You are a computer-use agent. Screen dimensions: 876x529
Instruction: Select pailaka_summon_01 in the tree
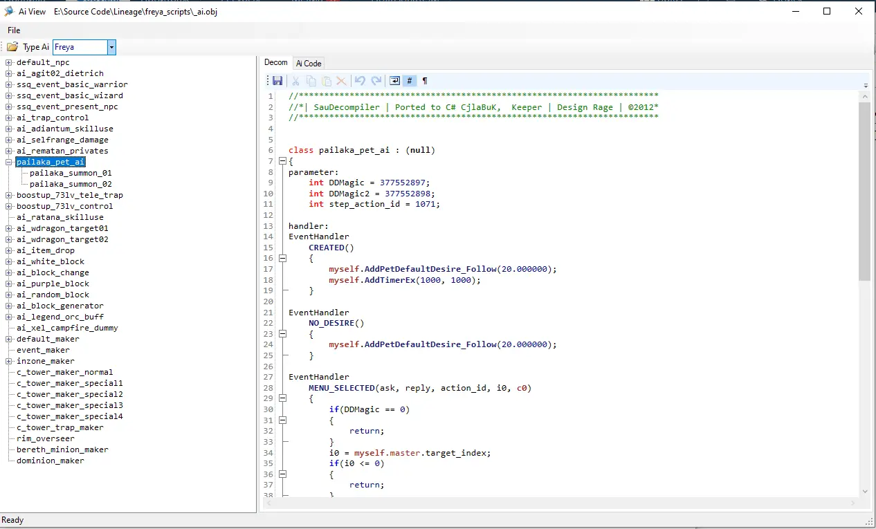[x=71, y=173]
